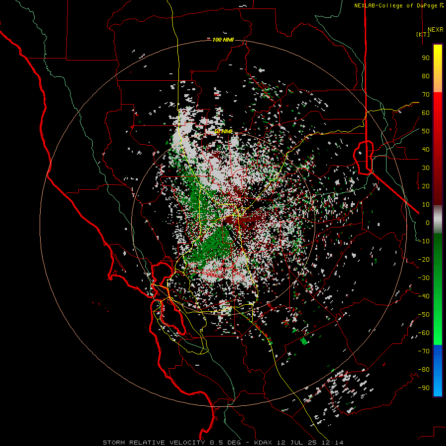Click the NEXR label near color scale

436,30
